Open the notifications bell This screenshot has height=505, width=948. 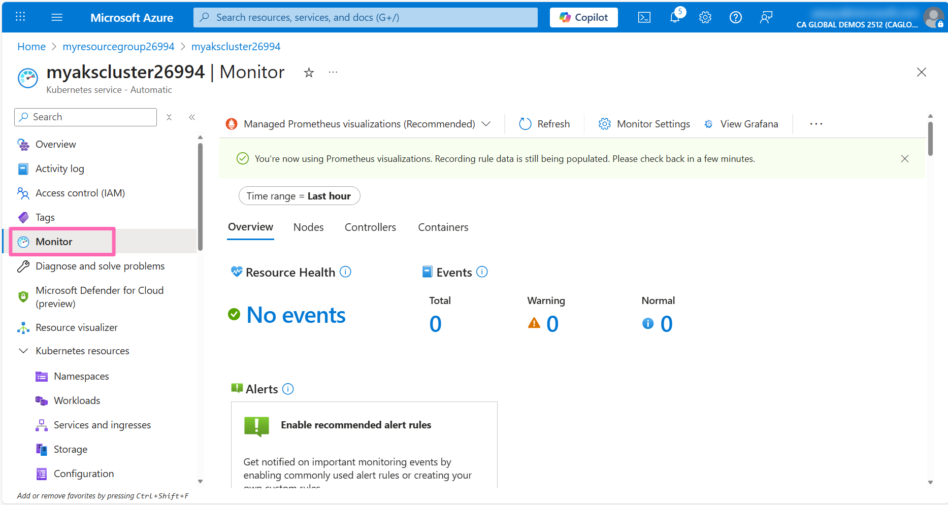click(x=674, y=17)
